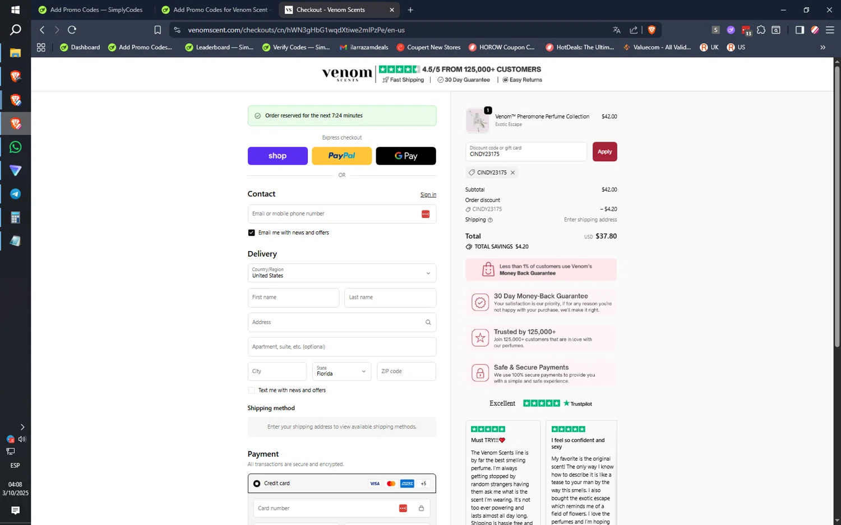
Task: Click the address bar URL
Action: coord(296,30)
